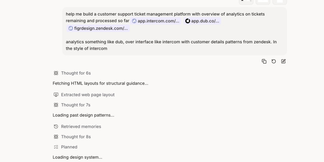Open the app.intercom.com link chip

[x=158, y=21]
